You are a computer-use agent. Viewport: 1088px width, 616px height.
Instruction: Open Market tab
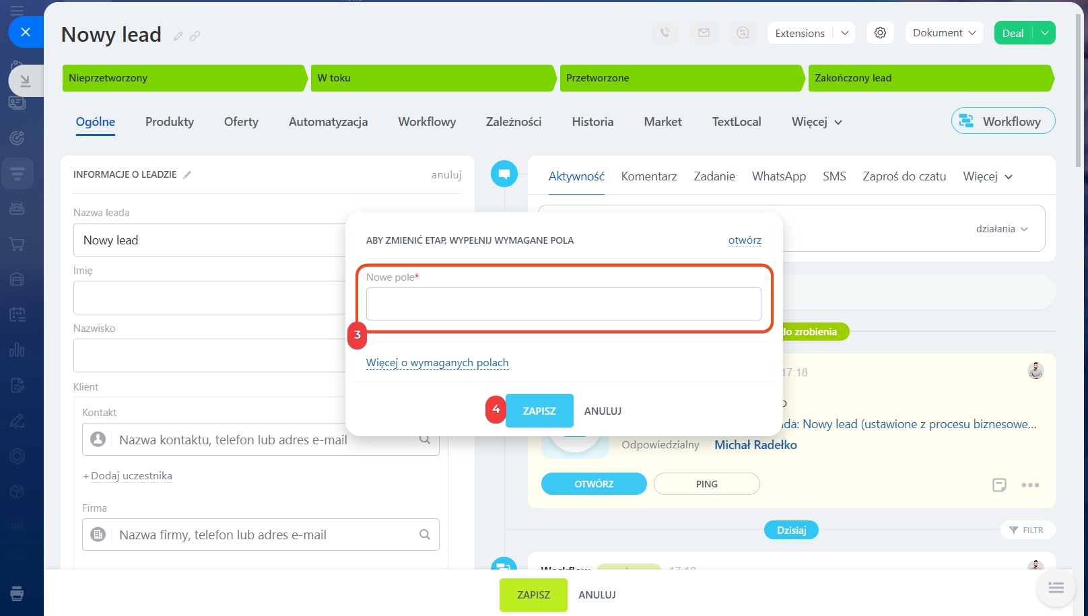point(662,122)
